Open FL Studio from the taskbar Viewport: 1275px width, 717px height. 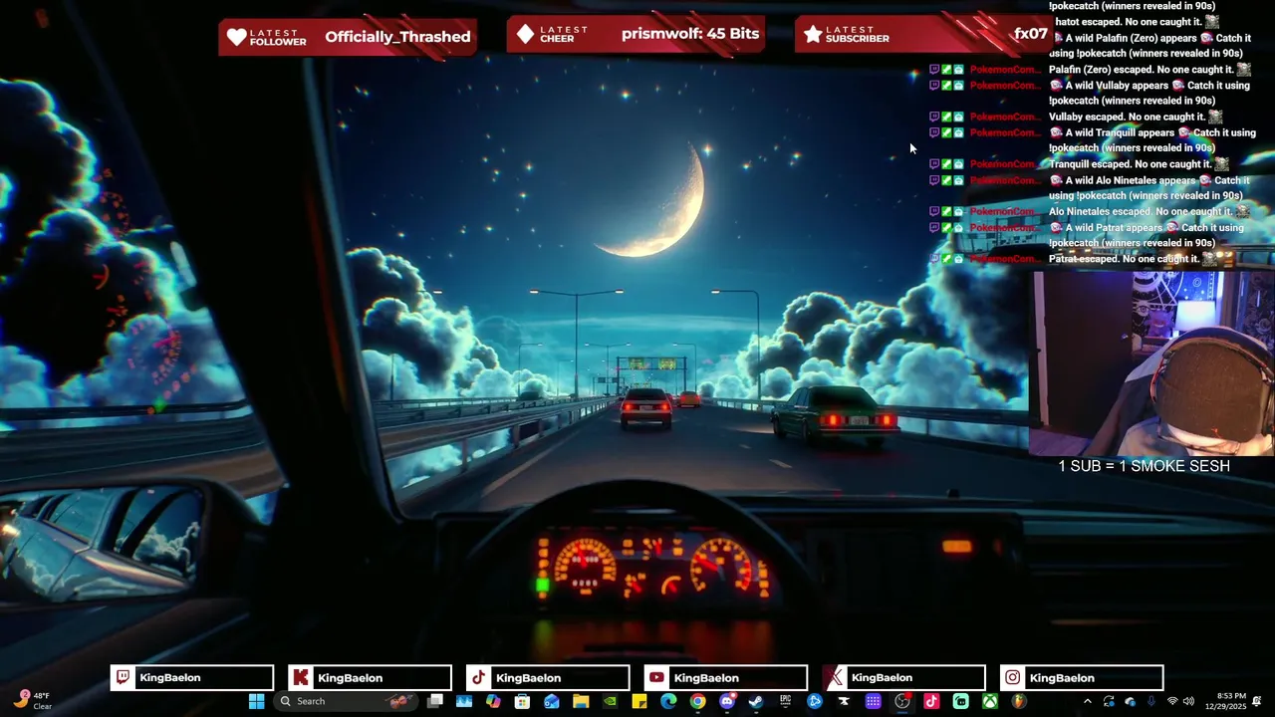1019,701
